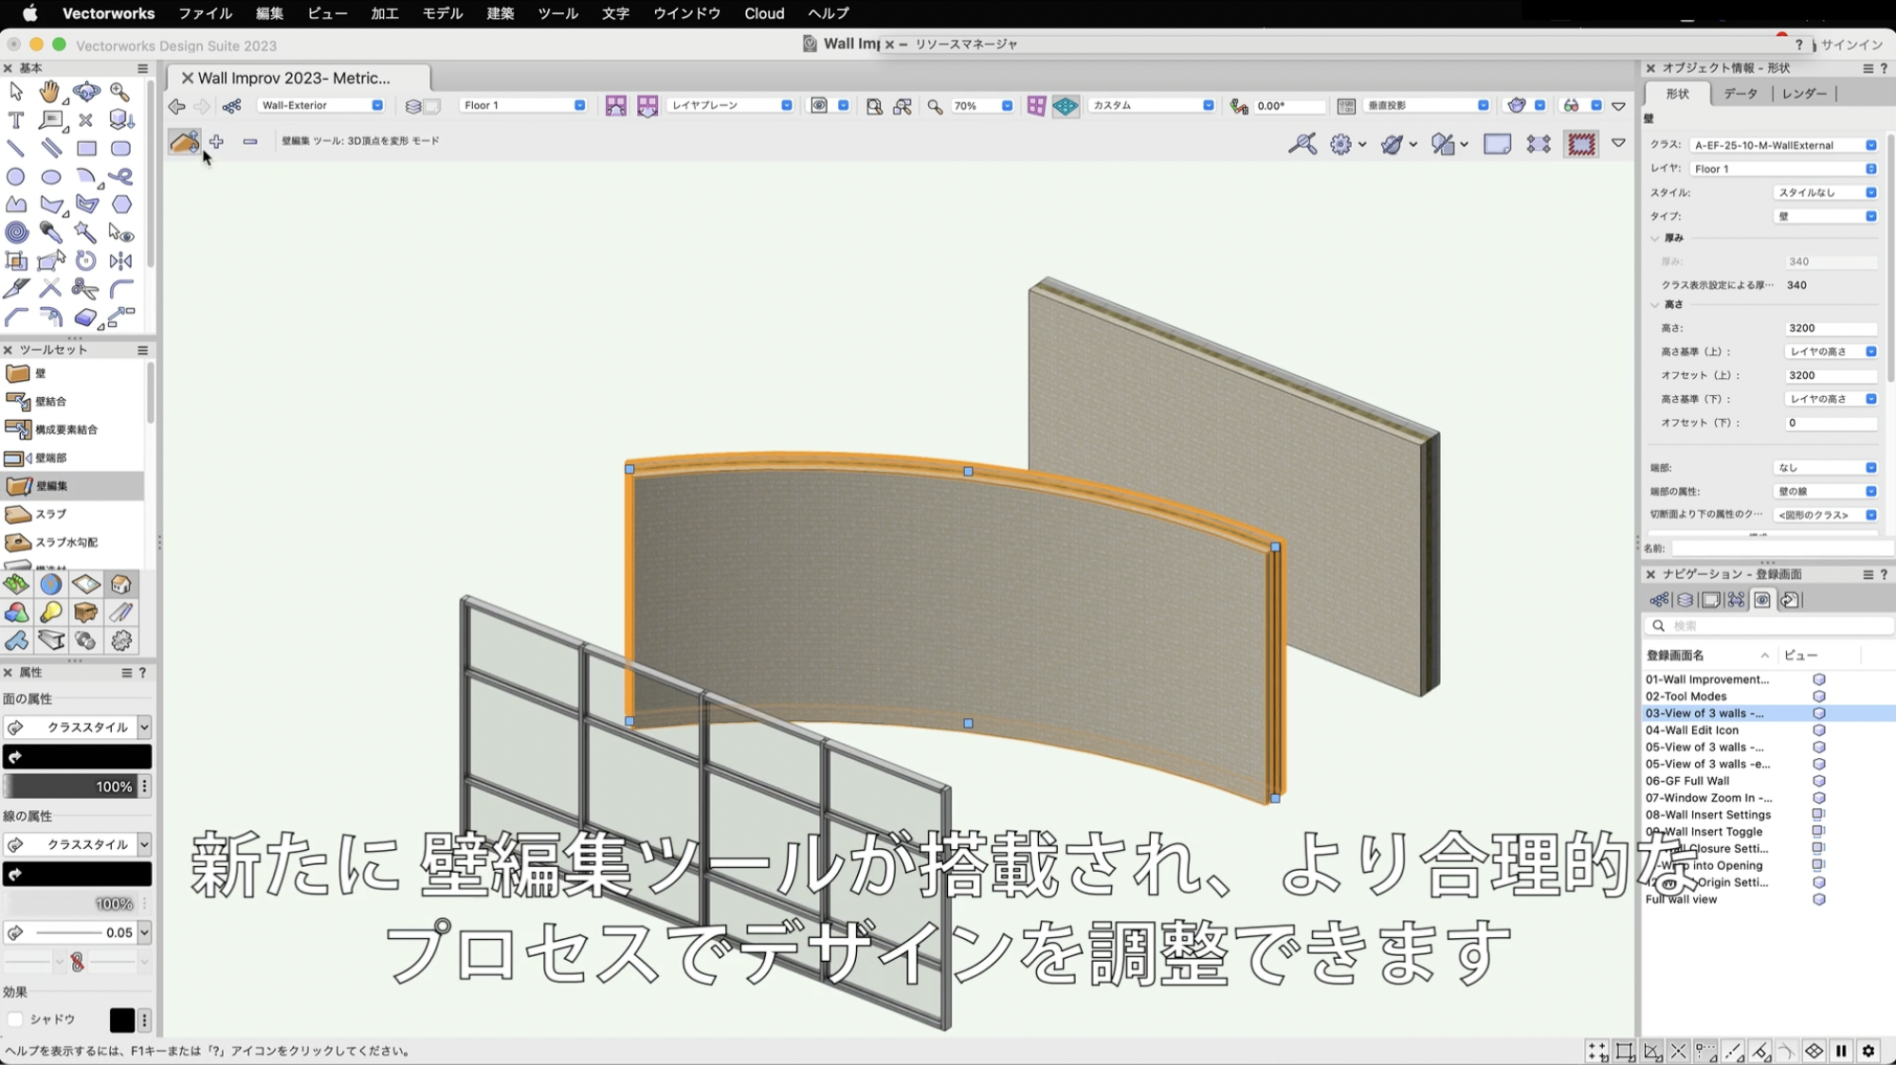Click the reshape 3D vertex mode icon

click(184, 142)
